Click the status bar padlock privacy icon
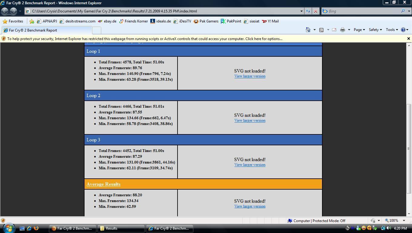 [373, 221]
